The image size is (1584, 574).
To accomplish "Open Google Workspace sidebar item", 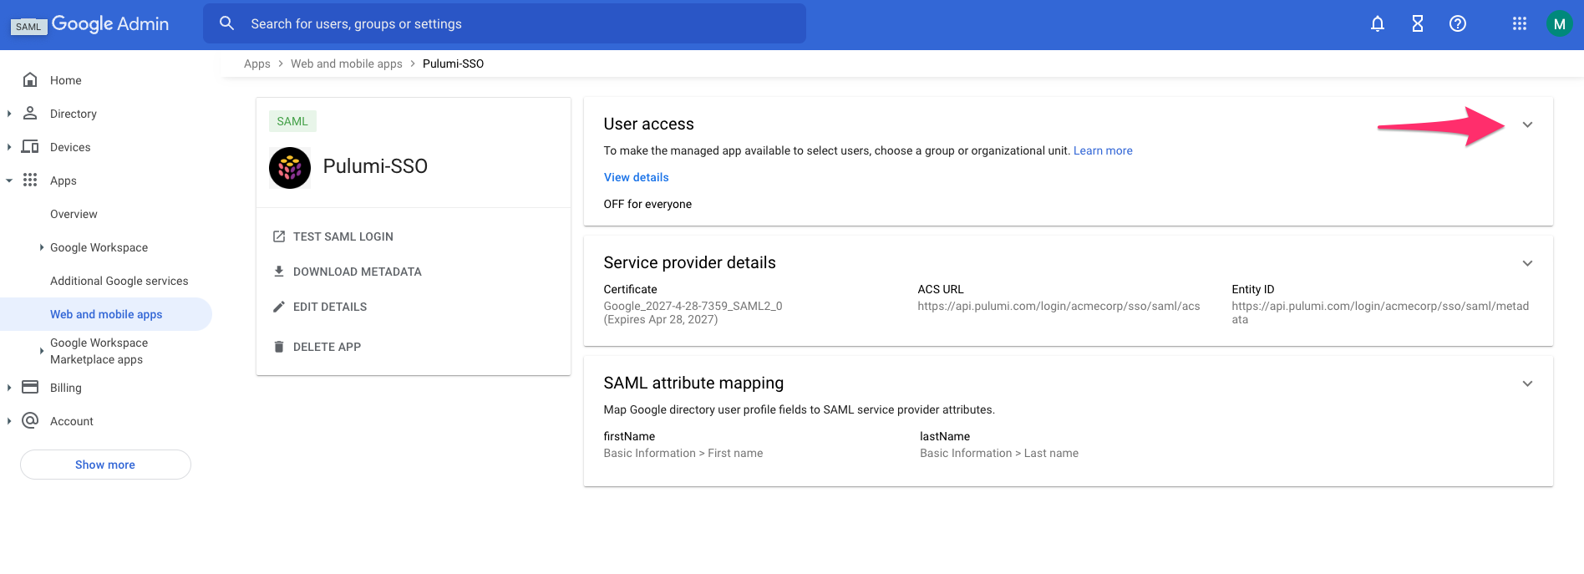I will [99, 247].
